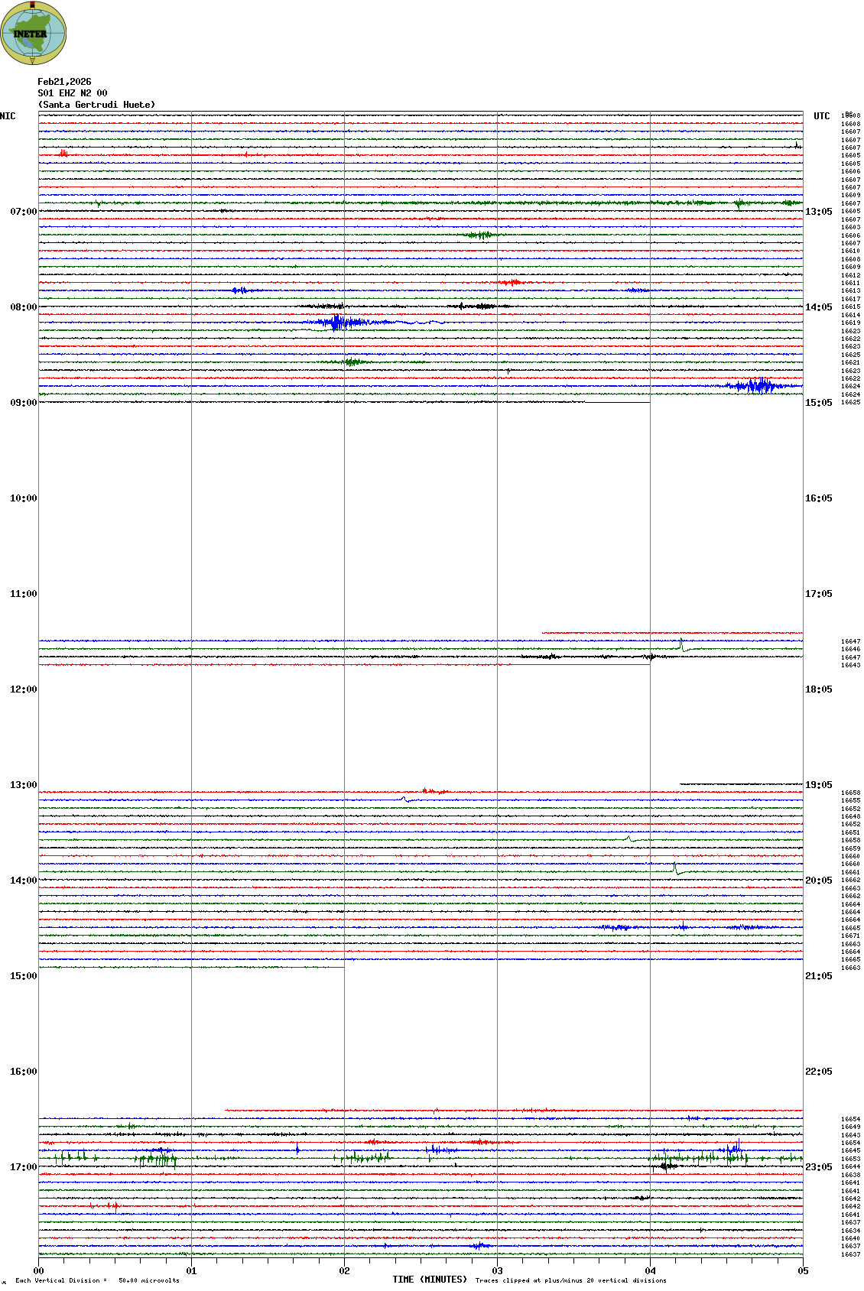Screen dimensions: 864x1291
Task: Click the 05 minute tick label
Action: point(803,1271)
